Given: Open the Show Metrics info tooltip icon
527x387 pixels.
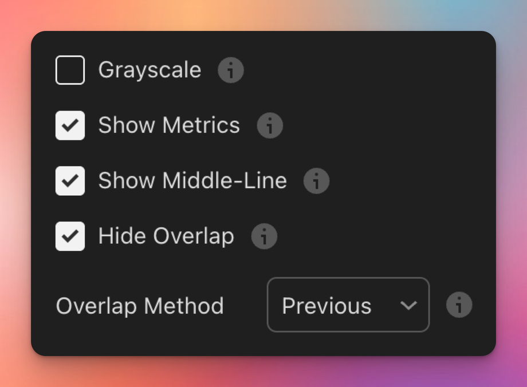Looking at the screenshot, I should (x=270, y=125).
